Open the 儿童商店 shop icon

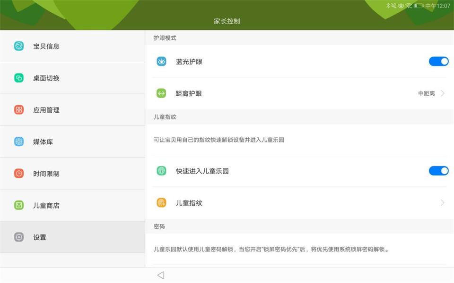(19, 205)
